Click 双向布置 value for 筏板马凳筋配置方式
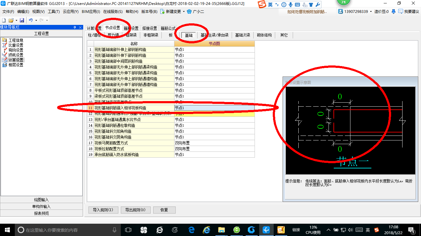The width and height of the screenshot is (421, 236). tap(214, 143)
